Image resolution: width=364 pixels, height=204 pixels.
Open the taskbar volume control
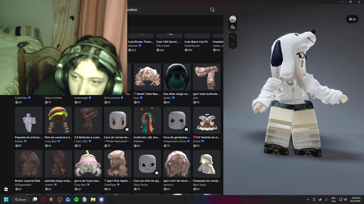tap(345, 199)
